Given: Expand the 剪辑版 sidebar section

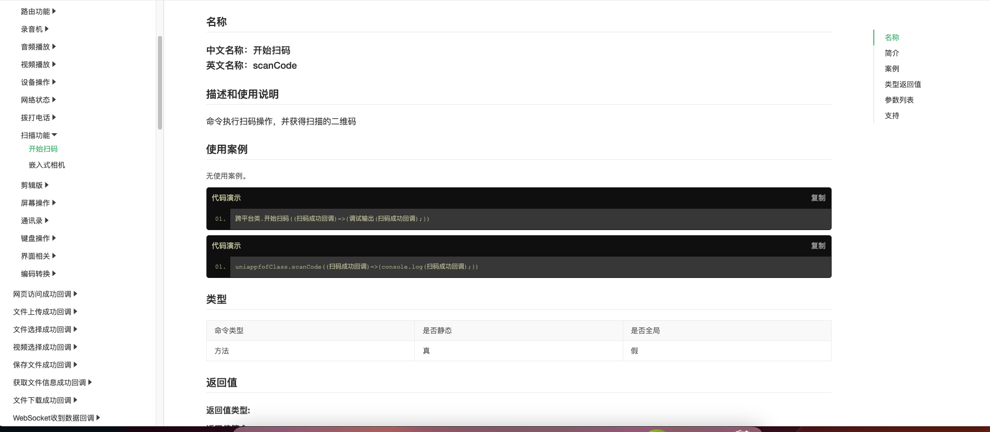Looking at the screenshot, I should (34, 185).
